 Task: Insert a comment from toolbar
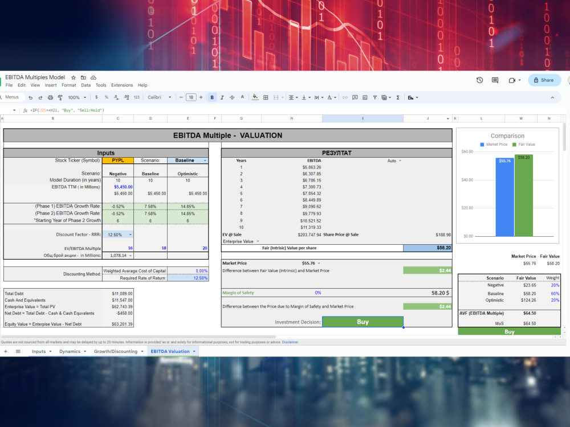355,98
